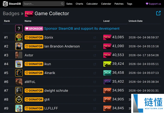The width and height of the screenshot is (164, 113).
Task: Click the DONATOR badge next to Ian Brandon Anderson
Action: point(34,46)
